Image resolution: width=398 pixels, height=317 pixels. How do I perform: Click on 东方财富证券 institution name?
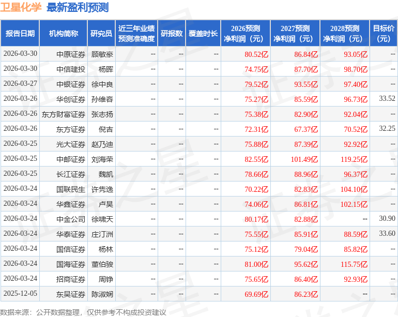pyautogui.click(x=64, y=114)
